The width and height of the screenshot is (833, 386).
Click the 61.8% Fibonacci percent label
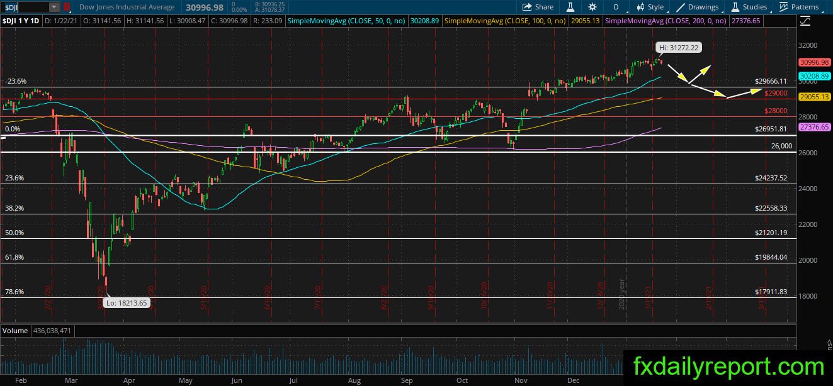14,257
